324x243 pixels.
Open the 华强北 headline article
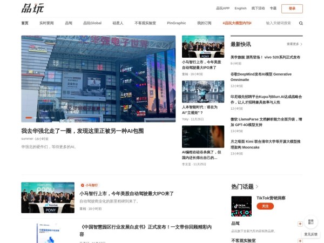click(82, 131)
